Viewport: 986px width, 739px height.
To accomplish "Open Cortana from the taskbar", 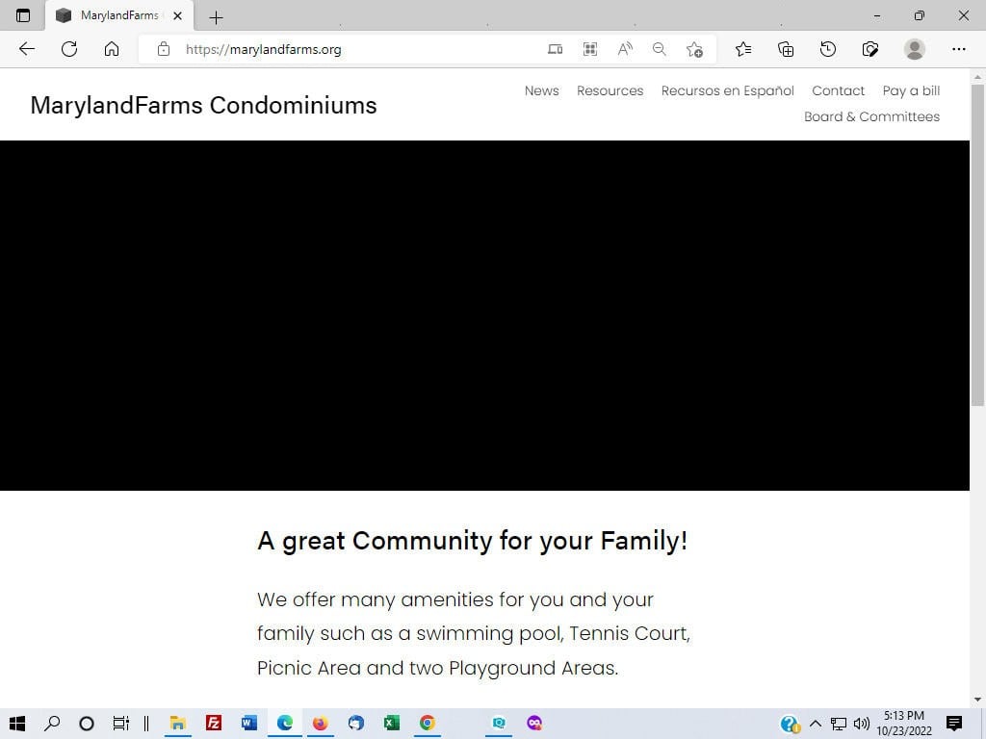I will 87,724.
